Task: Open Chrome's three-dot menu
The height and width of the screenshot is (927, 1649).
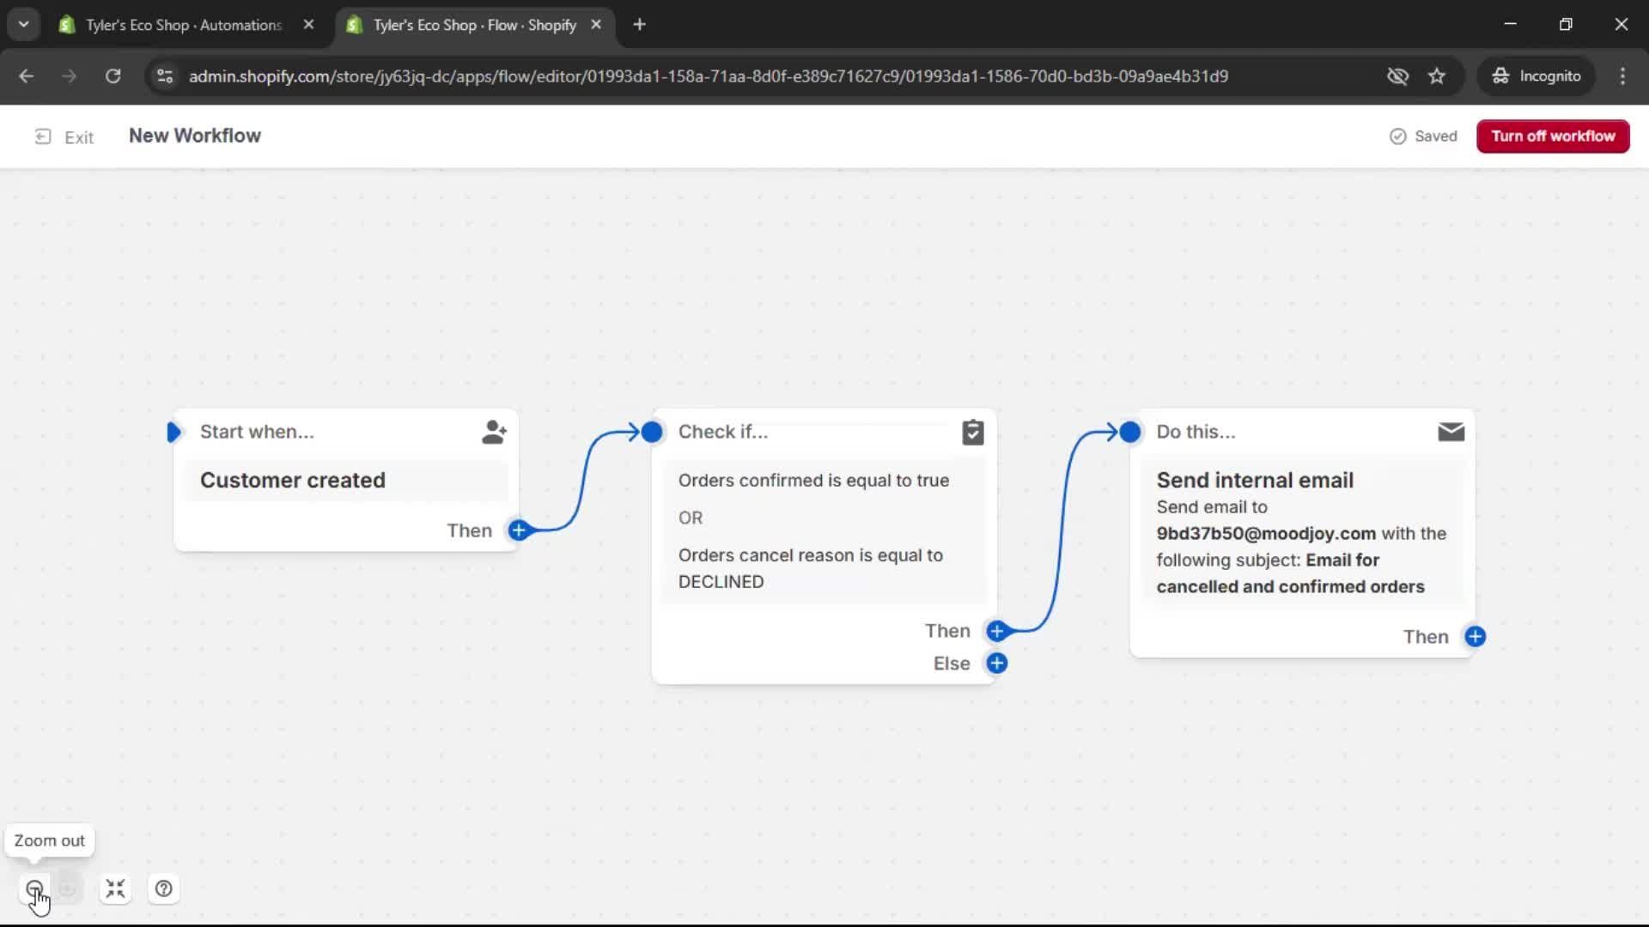Action: coord(1623,76)
